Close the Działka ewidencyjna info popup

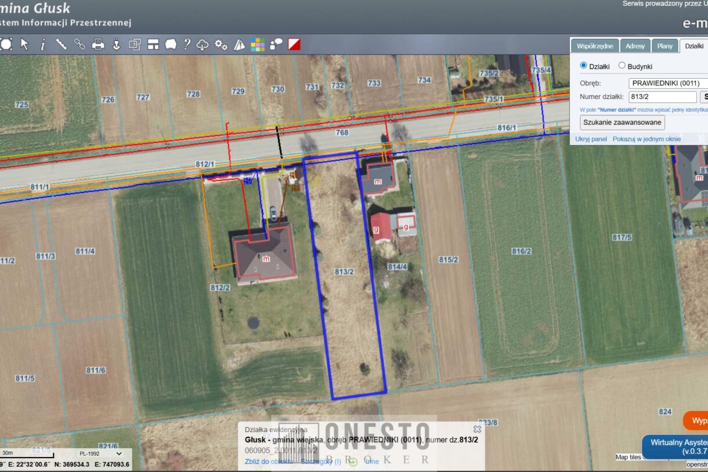(x=477, y=429)
